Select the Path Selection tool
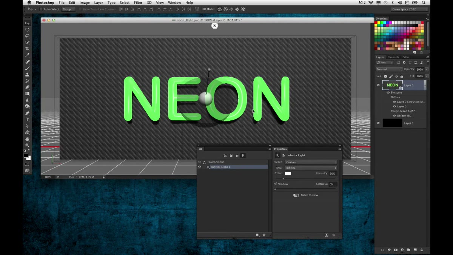 click(27, 126)
